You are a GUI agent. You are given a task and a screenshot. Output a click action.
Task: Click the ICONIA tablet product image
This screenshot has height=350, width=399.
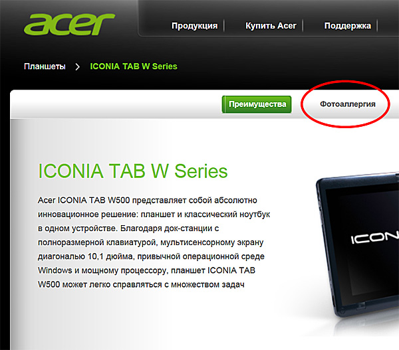click(357, 245)
